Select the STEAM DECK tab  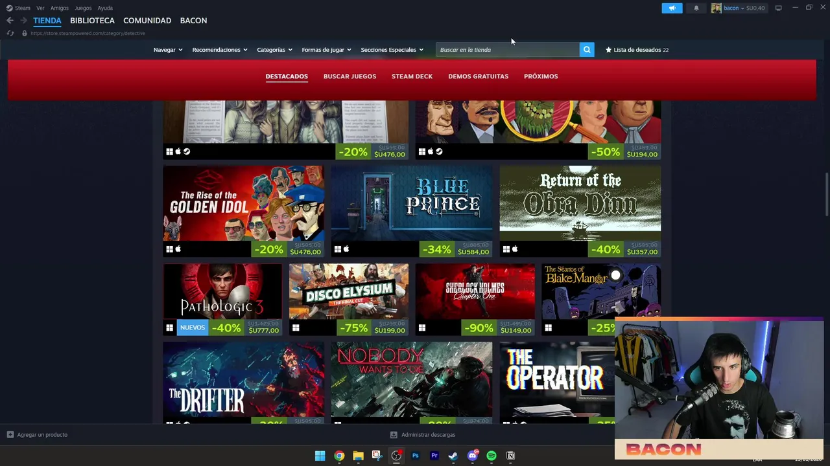[412, 76]
